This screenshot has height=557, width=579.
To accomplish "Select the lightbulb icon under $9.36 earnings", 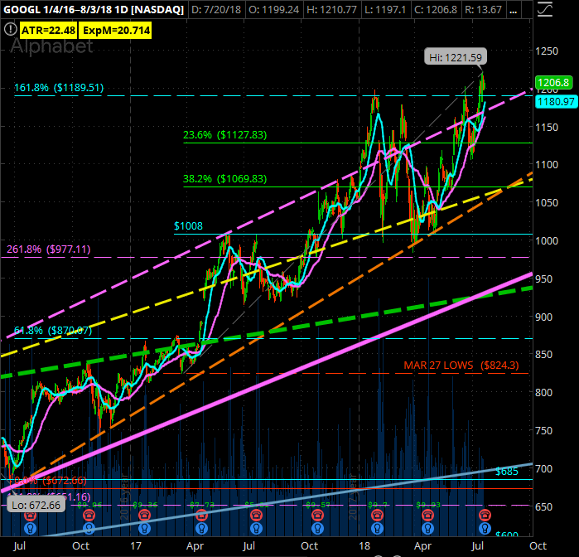I will tap(144, 529).
